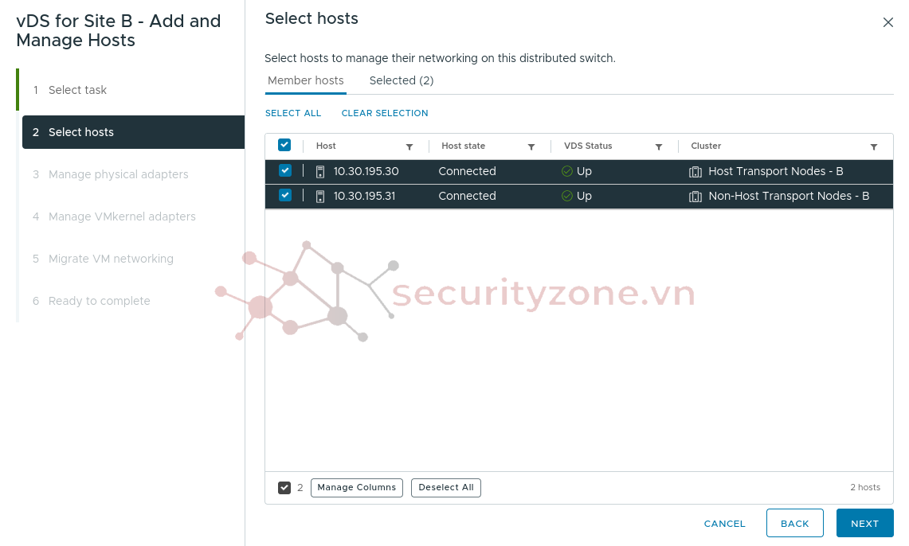Open the VDS Status column filter
Screen dimensions: 909x546
pos(659,147)
